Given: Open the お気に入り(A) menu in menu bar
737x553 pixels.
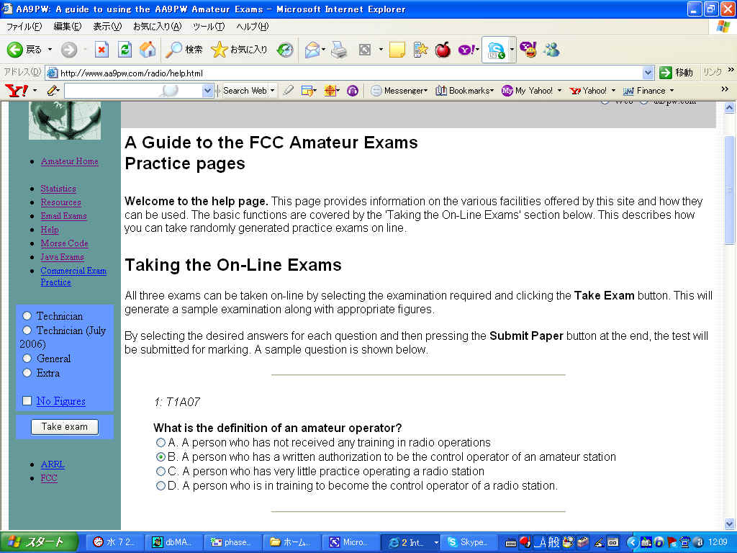Looking at the screenshot, I should point(157,27).
